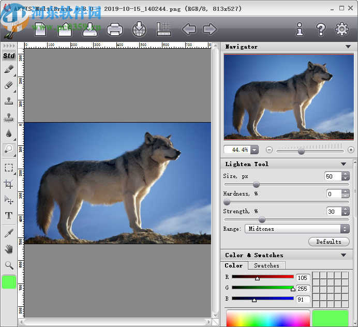
Task: Open an image file from toolbar
Action: click(x=65, y=29)
